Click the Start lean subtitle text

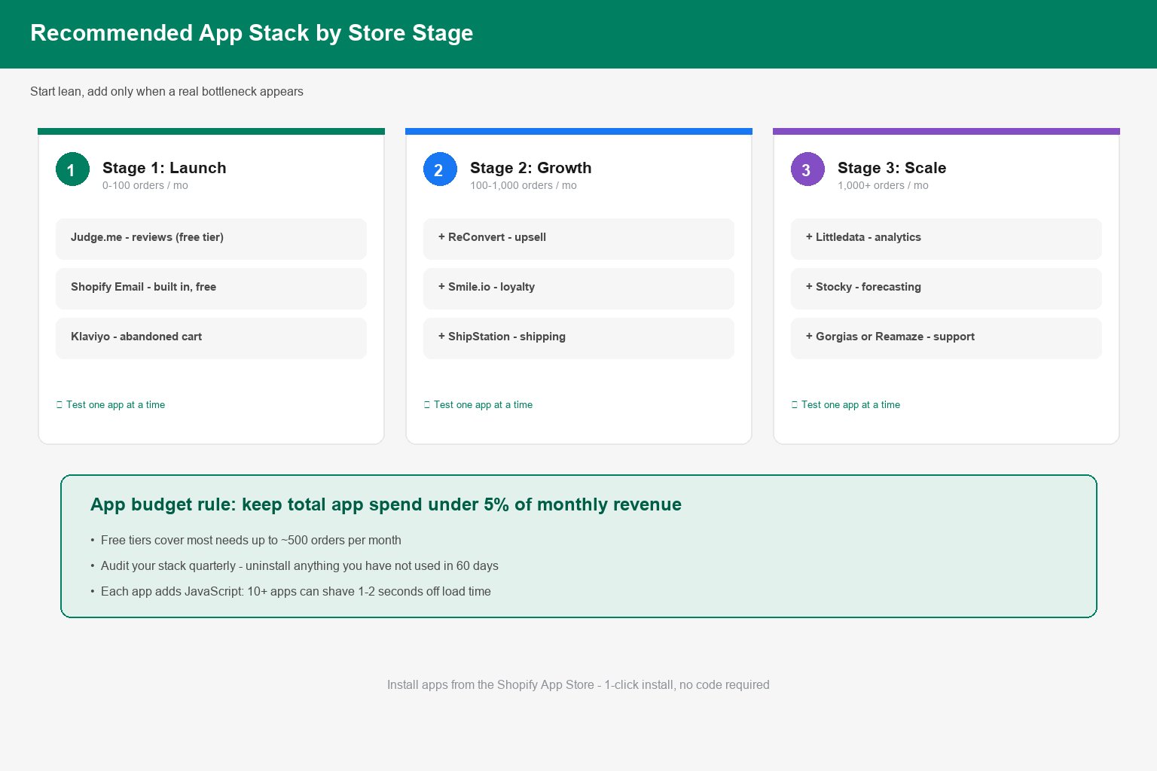166,91
